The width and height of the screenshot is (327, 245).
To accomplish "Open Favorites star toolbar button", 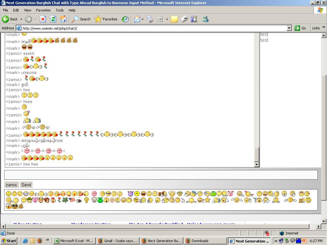I will pos(106,19).
